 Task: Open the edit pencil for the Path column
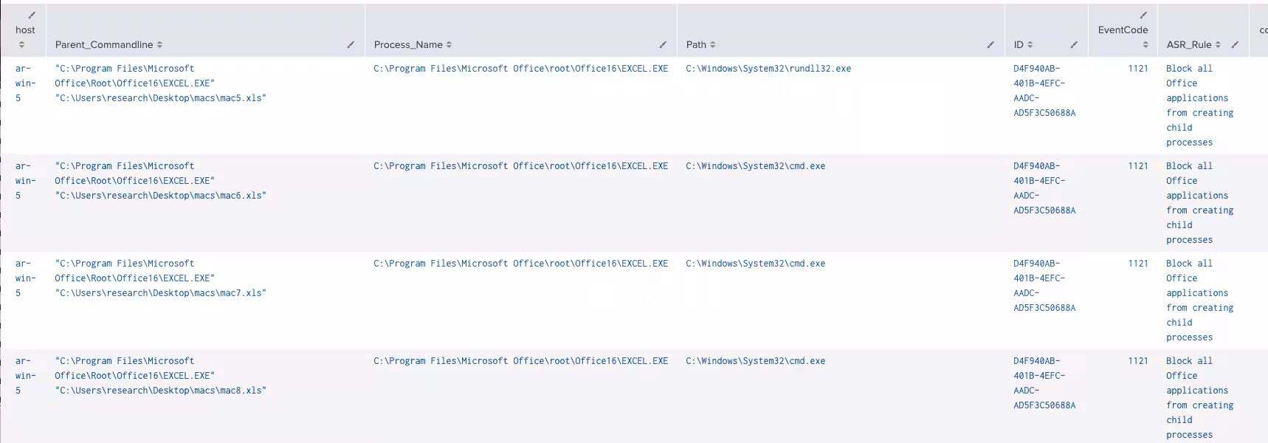(990, 45)
